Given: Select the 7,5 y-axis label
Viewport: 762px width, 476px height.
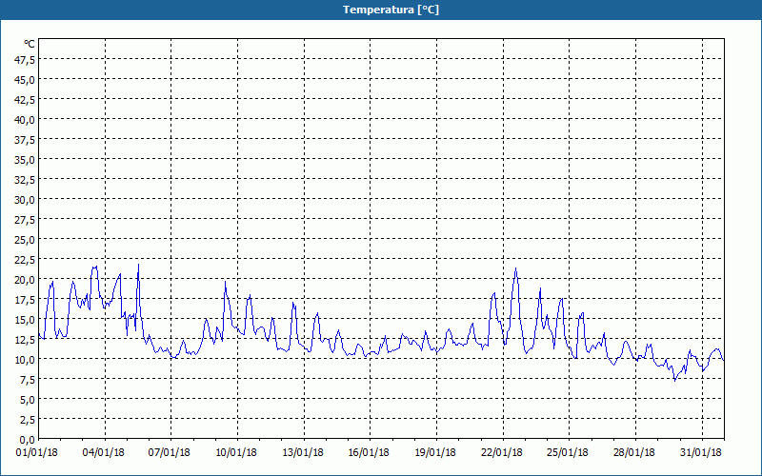Looking at the screenshot, I should pyautogui.click(x=27, y=380).
